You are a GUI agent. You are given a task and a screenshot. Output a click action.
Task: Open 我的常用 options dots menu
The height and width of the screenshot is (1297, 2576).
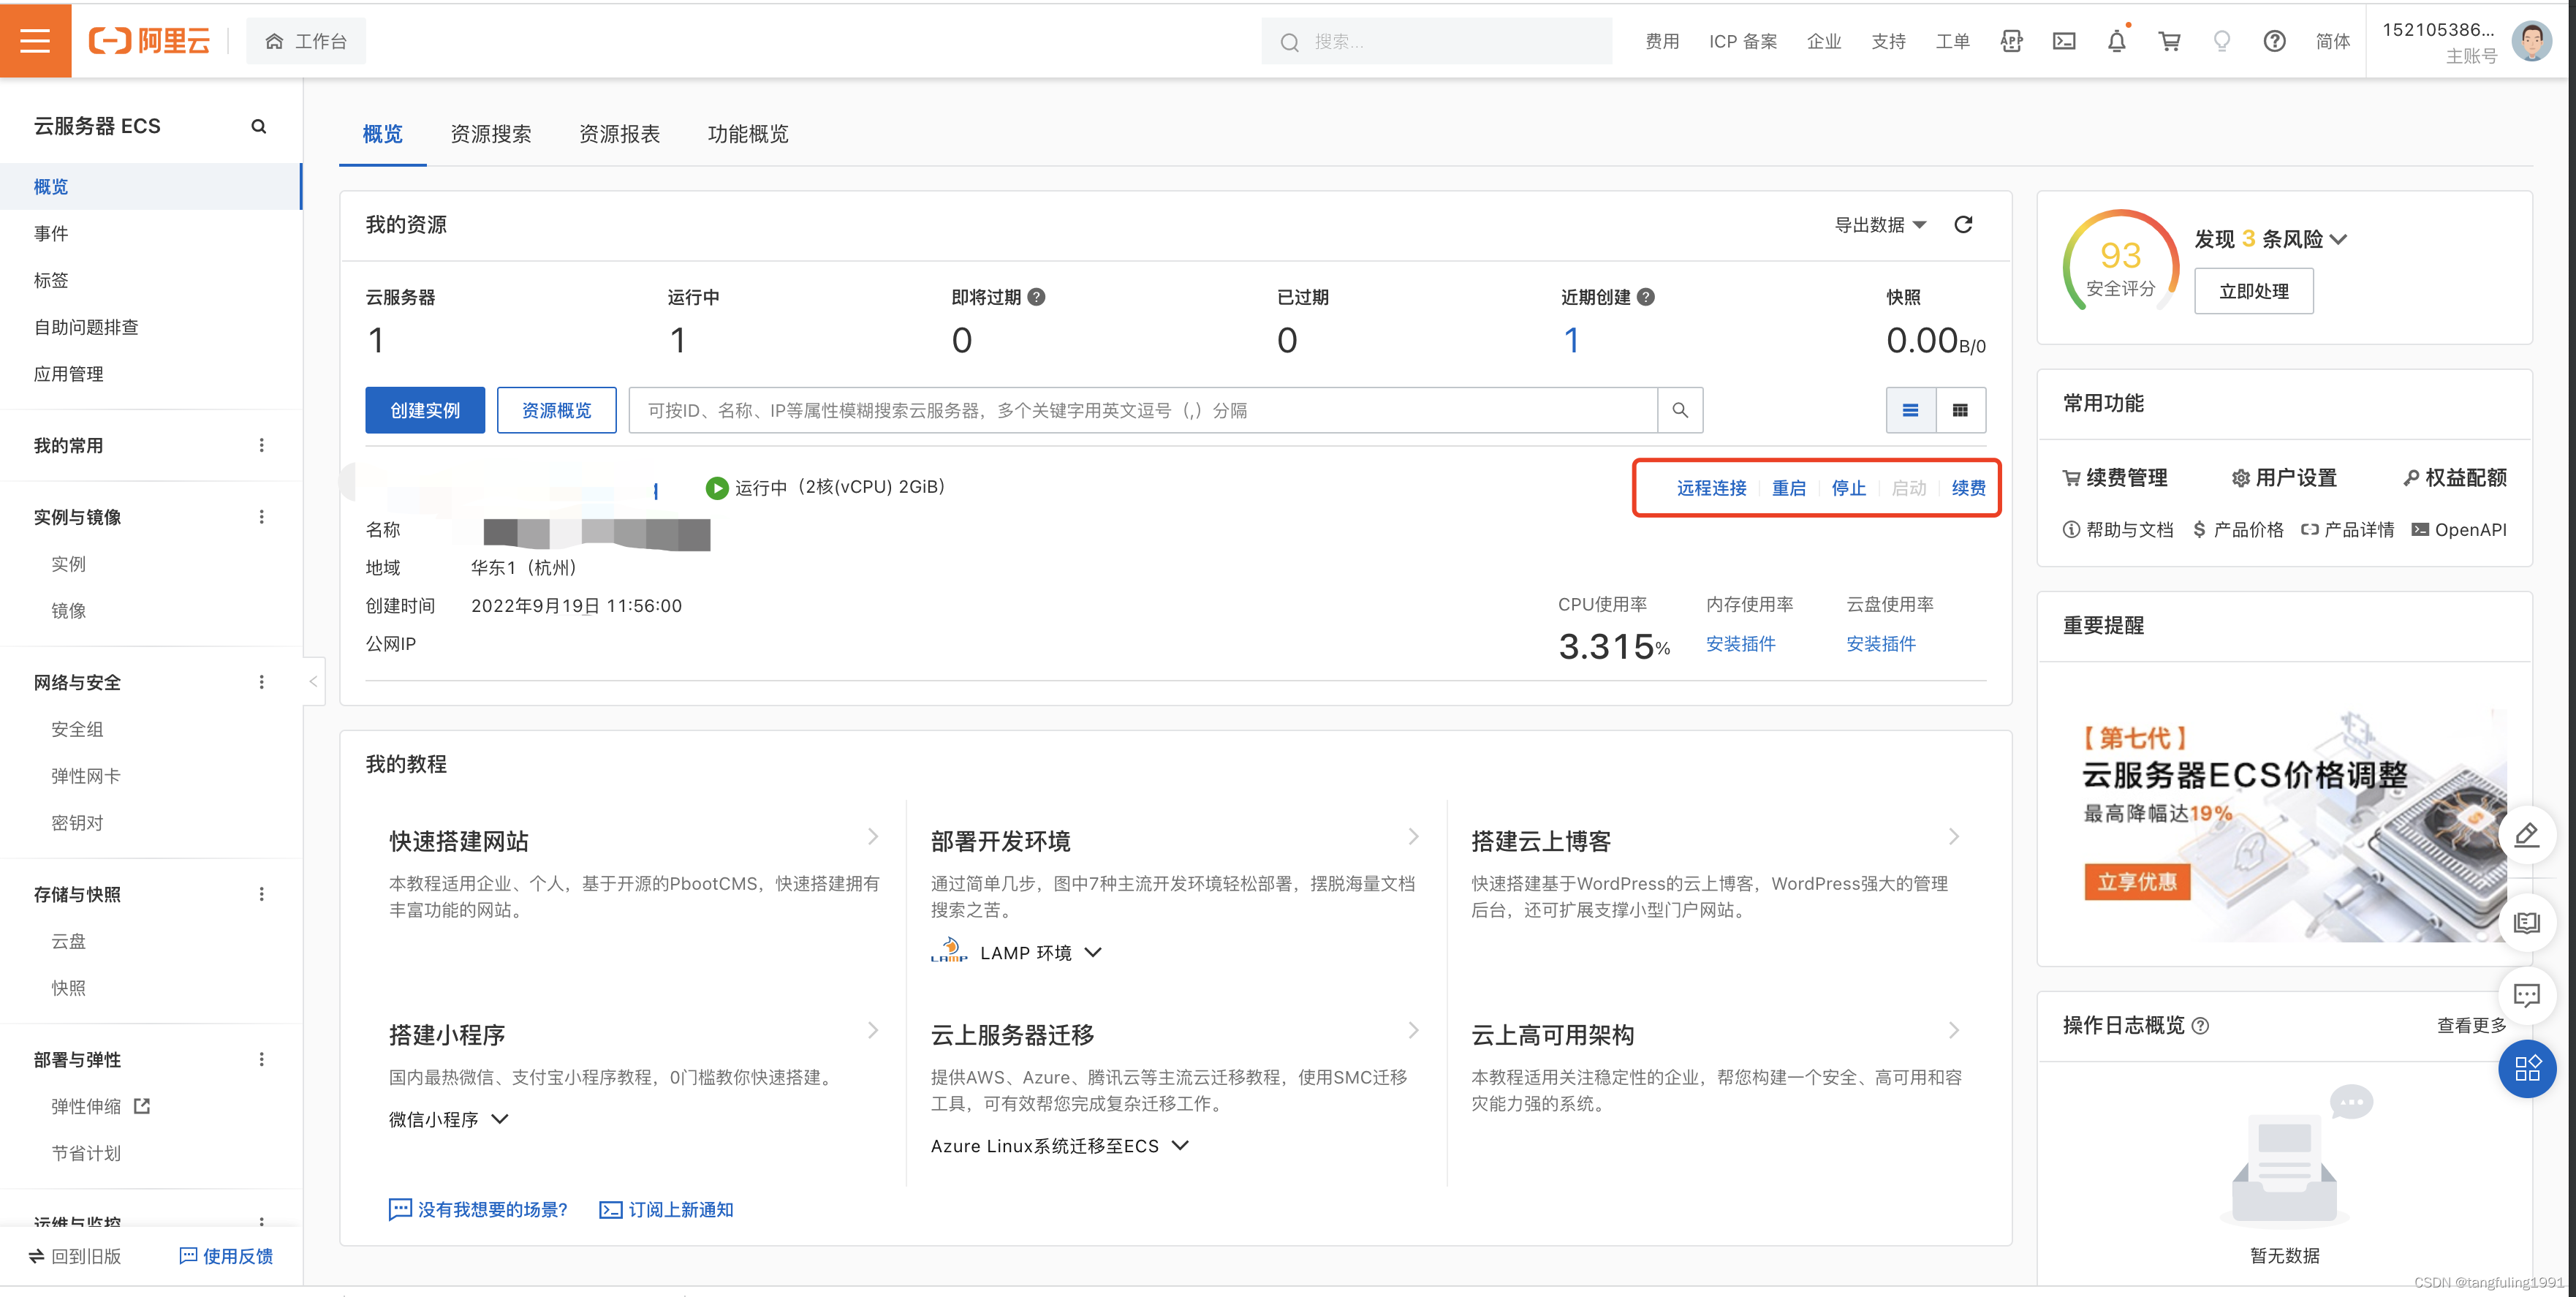point(262,445)
